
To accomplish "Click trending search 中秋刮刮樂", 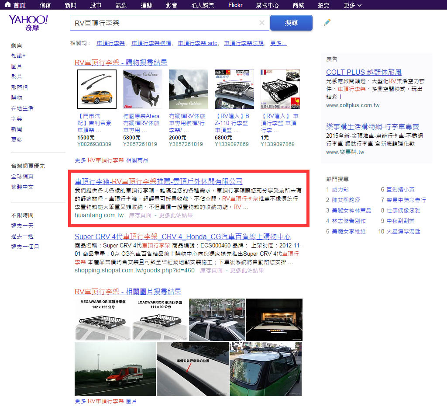I will pos(401,221).
